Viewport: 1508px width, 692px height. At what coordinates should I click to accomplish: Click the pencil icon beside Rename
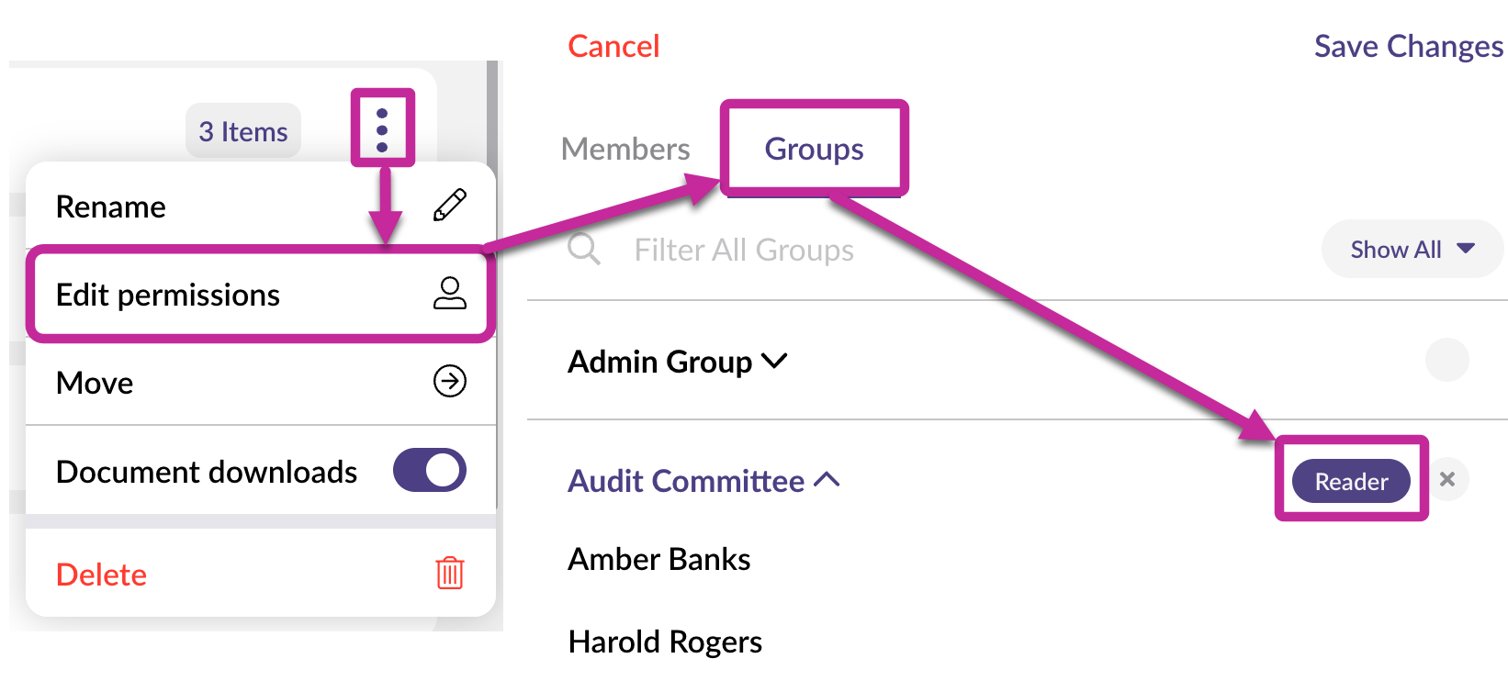(450, 206)
